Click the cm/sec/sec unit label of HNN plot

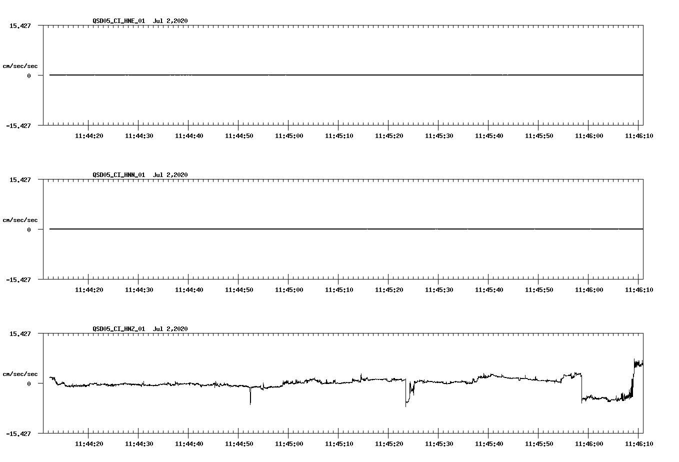pos(20,220)
